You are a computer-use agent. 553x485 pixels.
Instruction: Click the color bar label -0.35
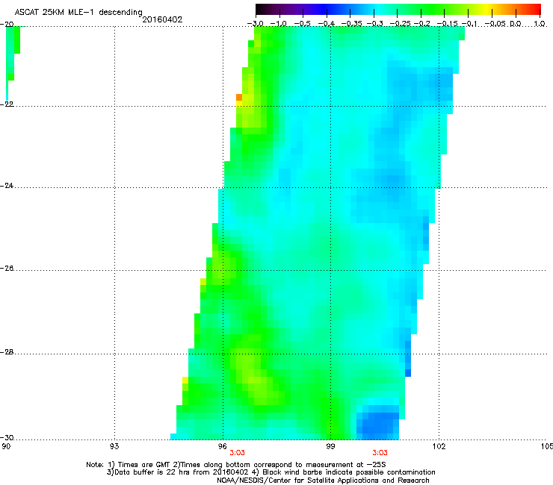coord(352,24)
